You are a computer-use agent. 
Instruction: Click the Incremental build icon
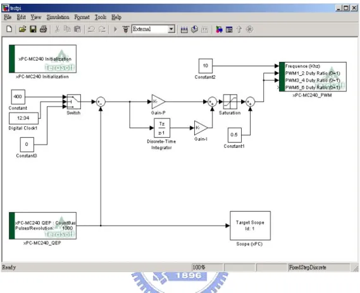[x=184, y=29]
